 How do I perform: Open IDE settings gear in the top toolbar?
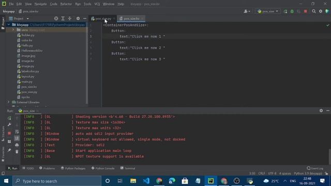click(321, 11)
